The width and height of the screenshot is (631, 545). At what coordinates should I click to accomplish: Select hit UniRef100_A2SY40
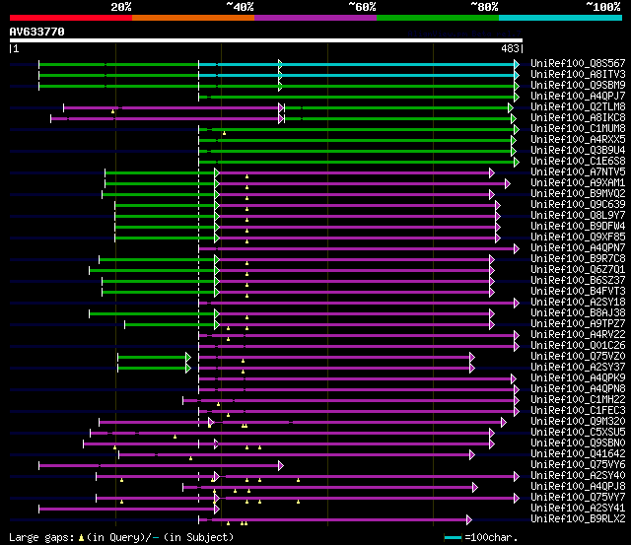coord(578,476)
